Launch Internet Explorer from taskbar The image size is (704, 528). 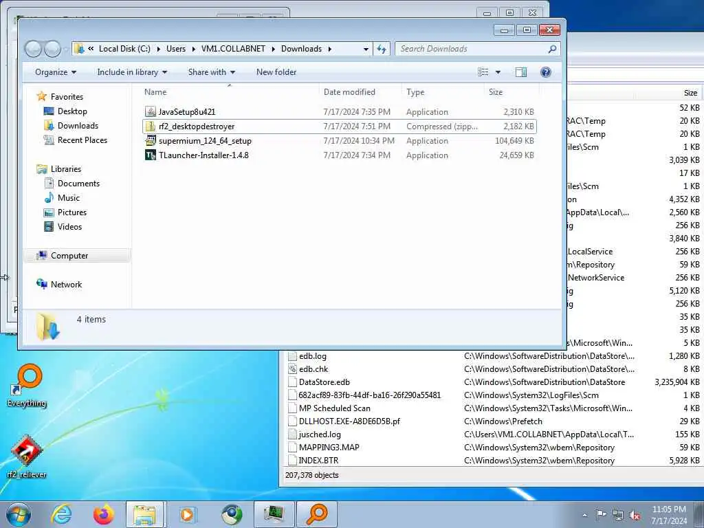[x=61, y=514]
